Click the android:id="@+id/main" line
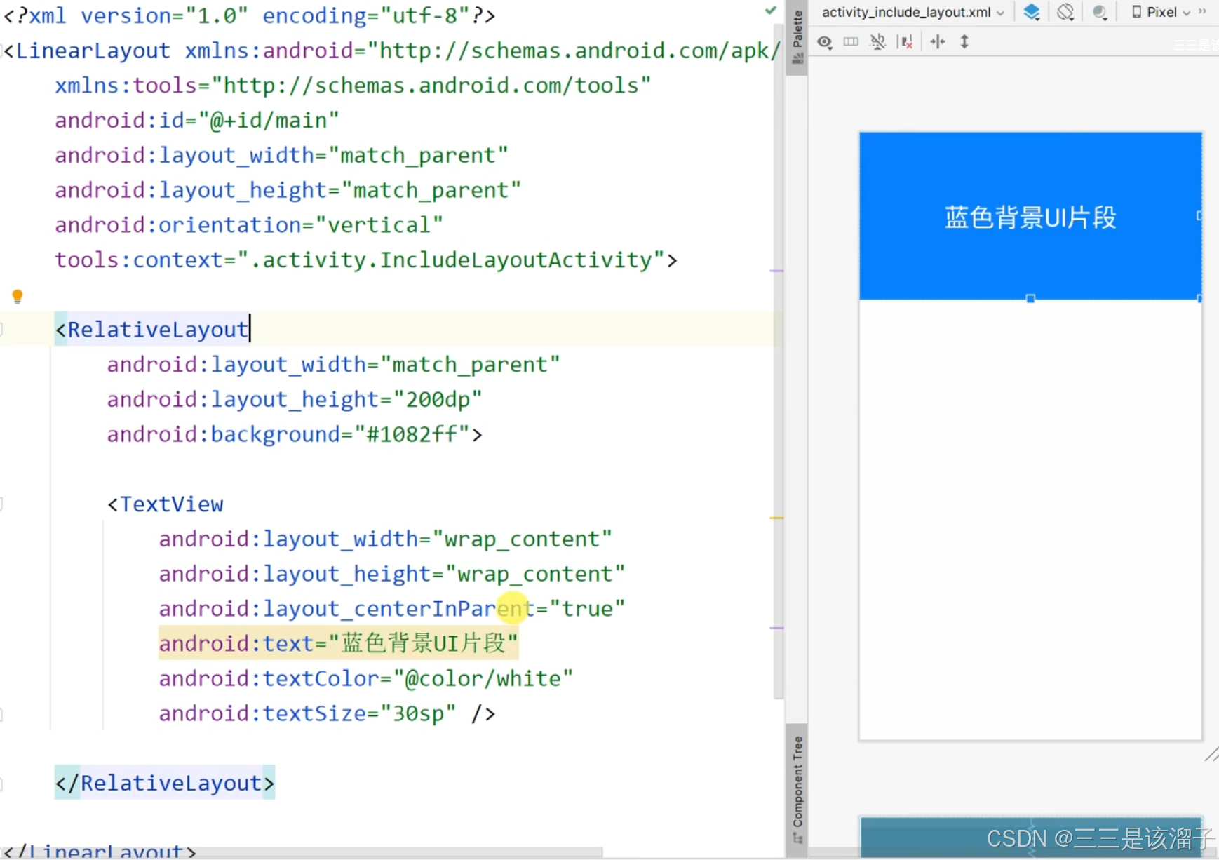Image resolution: width=1219 pixels, height=860 pixels. (x=197, y=120)
